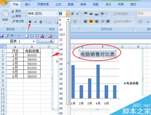Open the font size dropdown arrow
151x115 pixels.
point(67,14)
